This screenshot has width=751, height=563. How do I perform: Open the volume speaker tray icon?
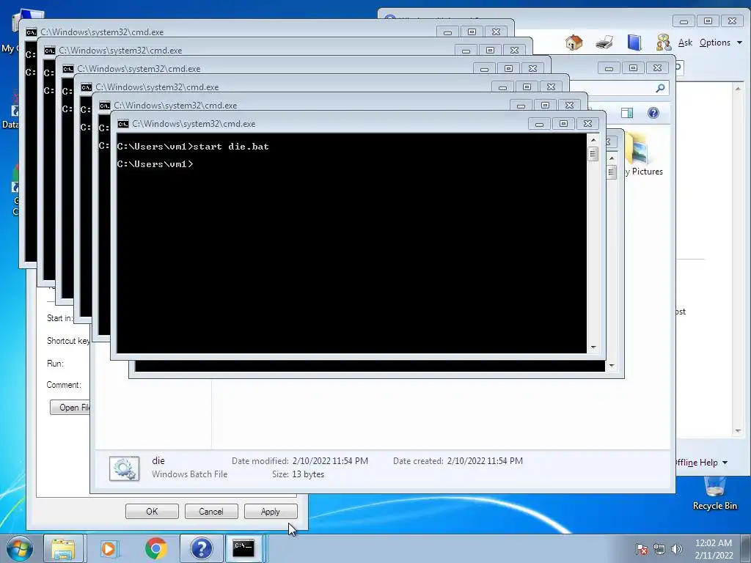pyautogui.click(x=677, y=549)
